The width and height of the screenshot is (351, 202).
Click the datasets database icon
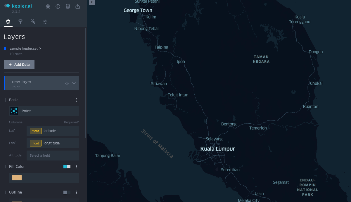(x=68, y=6)
